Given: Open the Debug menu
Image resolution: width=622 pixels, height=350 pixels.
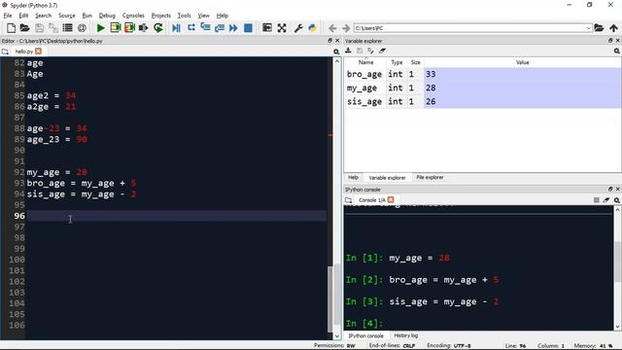Looking at the screenshot, I should (107, 16).
